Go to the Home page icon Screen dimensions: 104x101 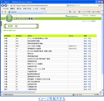(x=70, y=12)
